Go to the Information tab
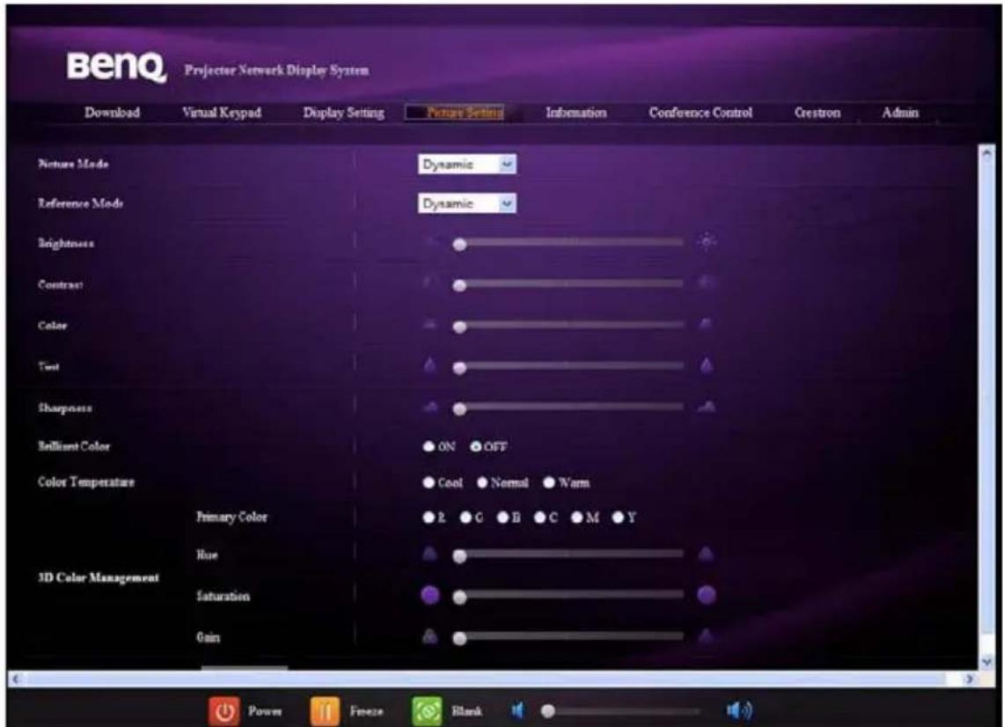The height and width of the screenshot is (727, 1003). (x=575, y=113)
